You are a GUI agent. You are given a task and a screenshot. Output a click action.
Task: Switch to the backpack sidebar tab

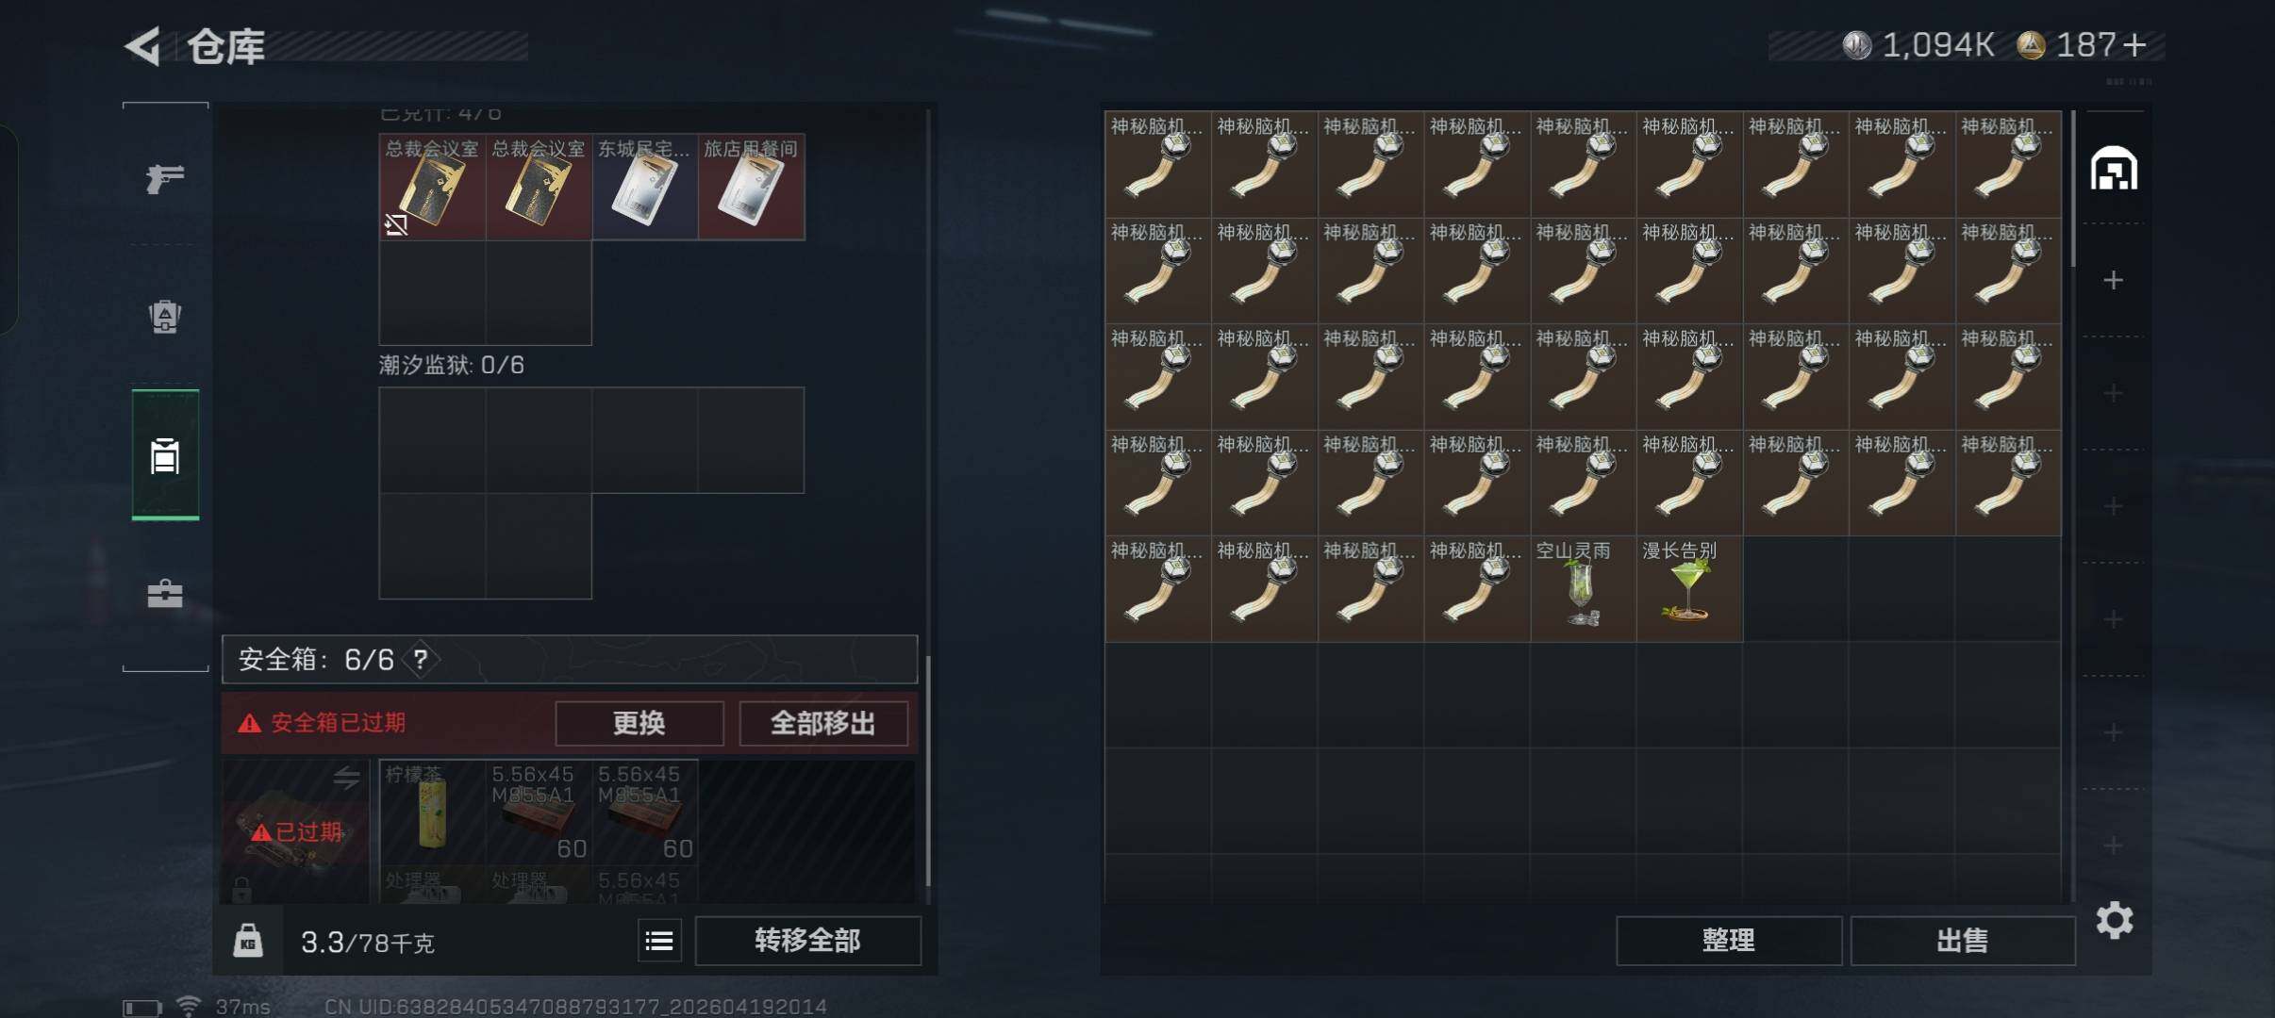click(165, 317)
